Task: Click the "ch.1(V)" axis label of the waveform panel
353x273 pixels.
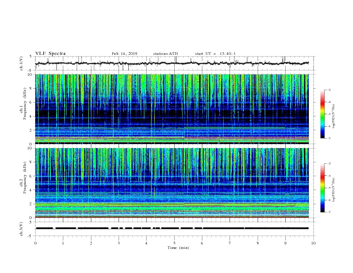Action: pyautogui.click(x=21, y=63)
